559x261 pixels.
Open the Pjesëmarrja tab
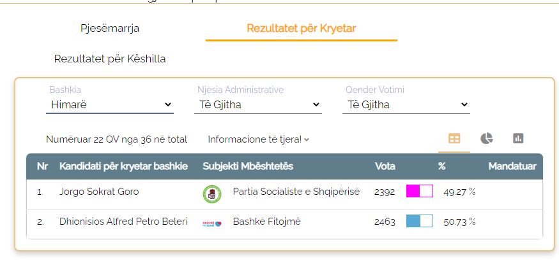110,29
